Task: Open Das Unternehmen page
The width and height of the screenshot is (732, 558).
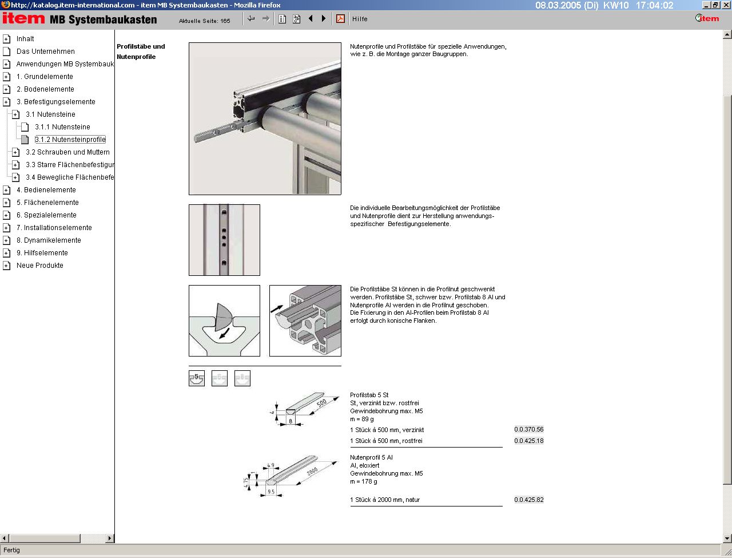Action: coord(46,52)
